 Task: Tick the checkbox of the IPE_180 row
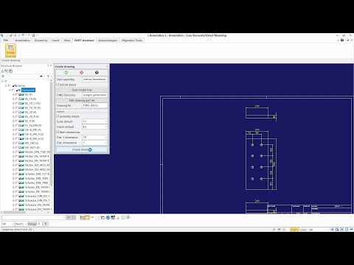17,143
